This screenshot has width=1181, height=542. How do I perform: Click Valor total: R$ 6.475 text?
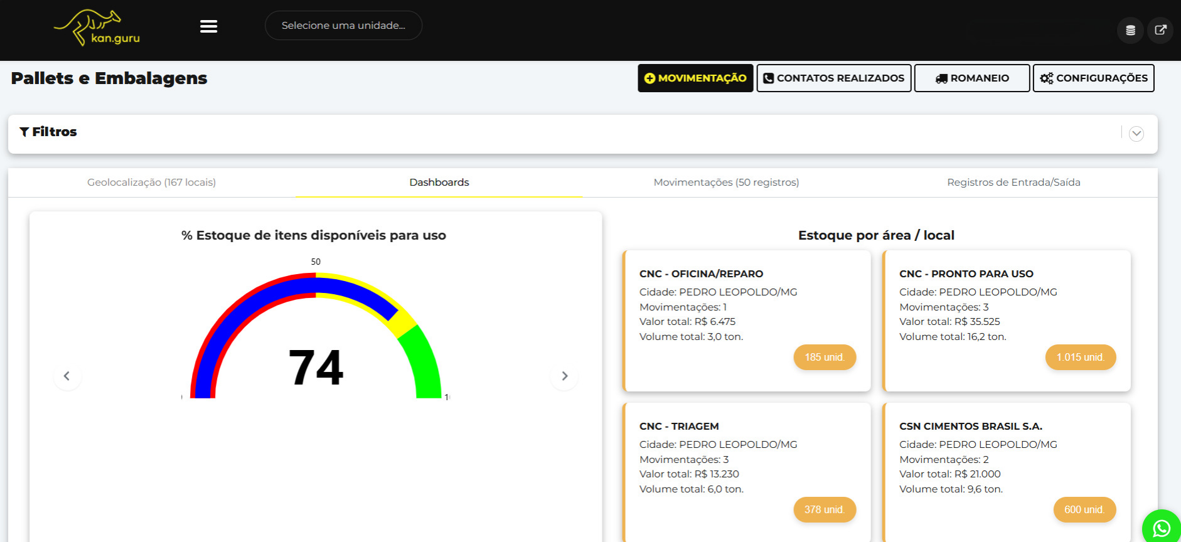(687, 321)
